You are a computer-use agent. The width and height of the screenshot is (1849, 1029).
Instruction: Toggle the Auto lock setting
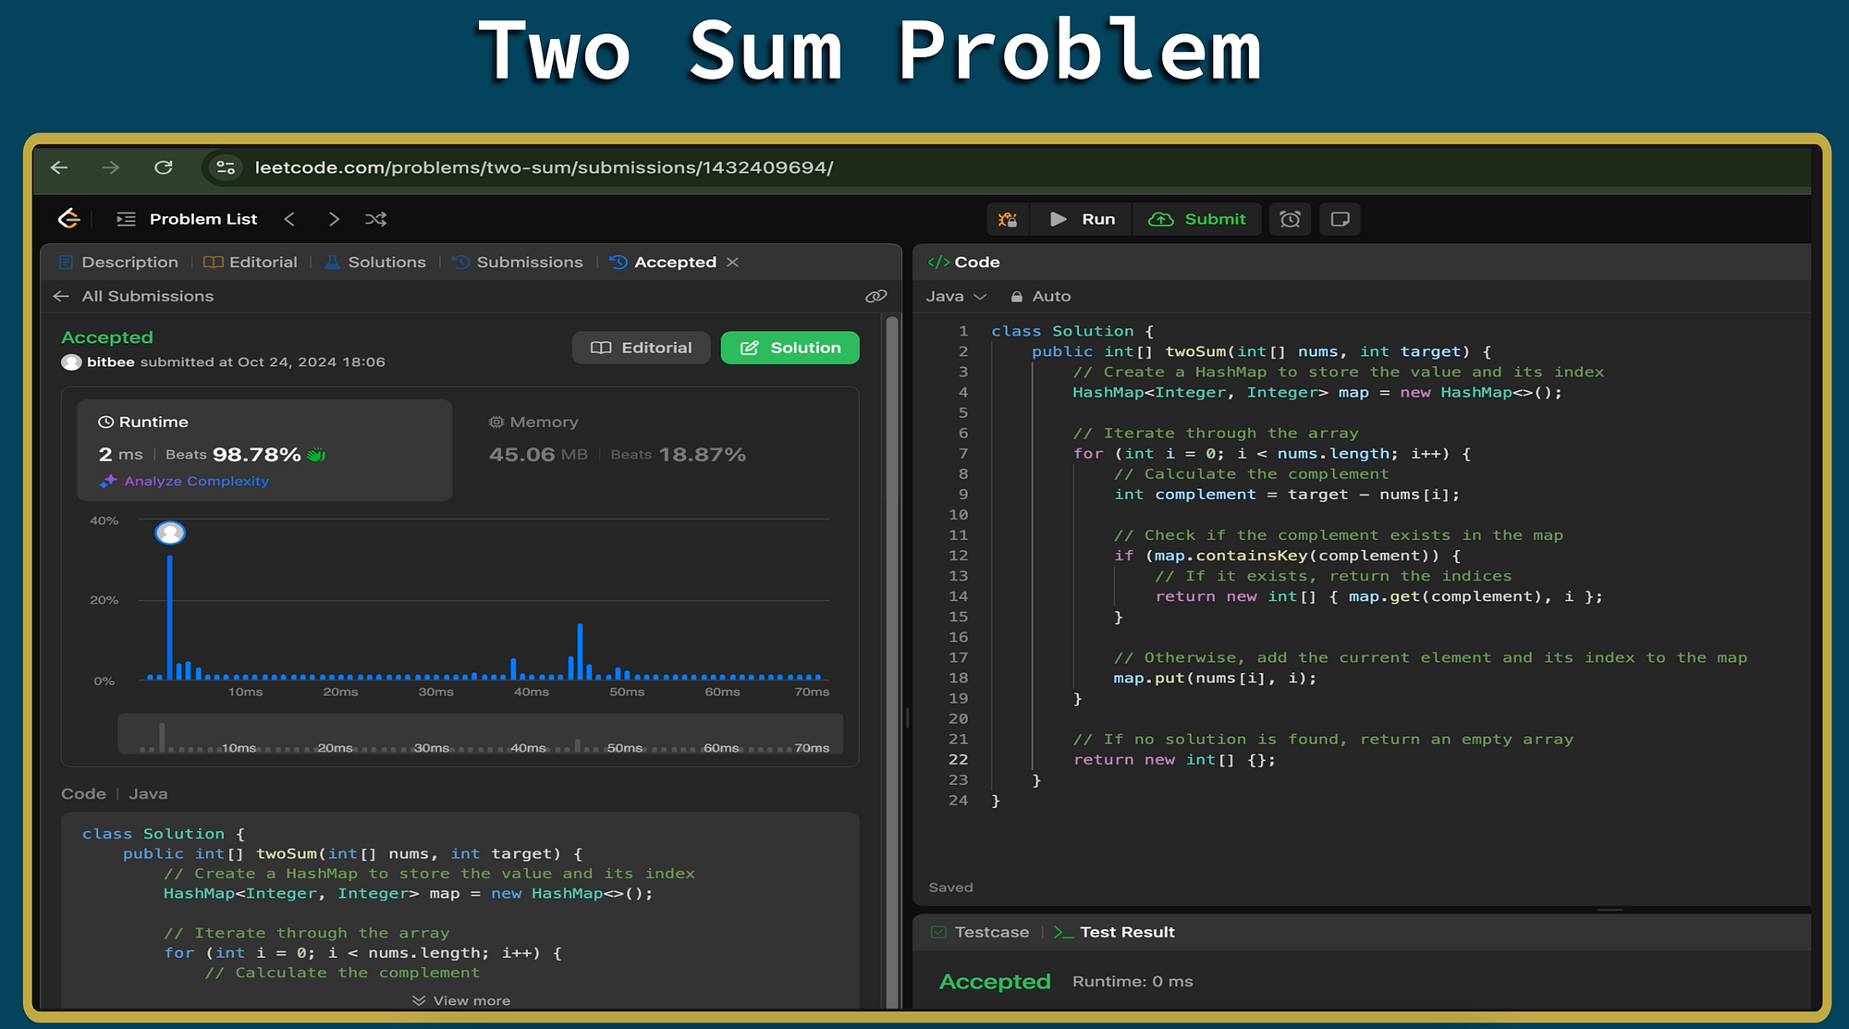pyautogui.click(x=1040, y=296)
